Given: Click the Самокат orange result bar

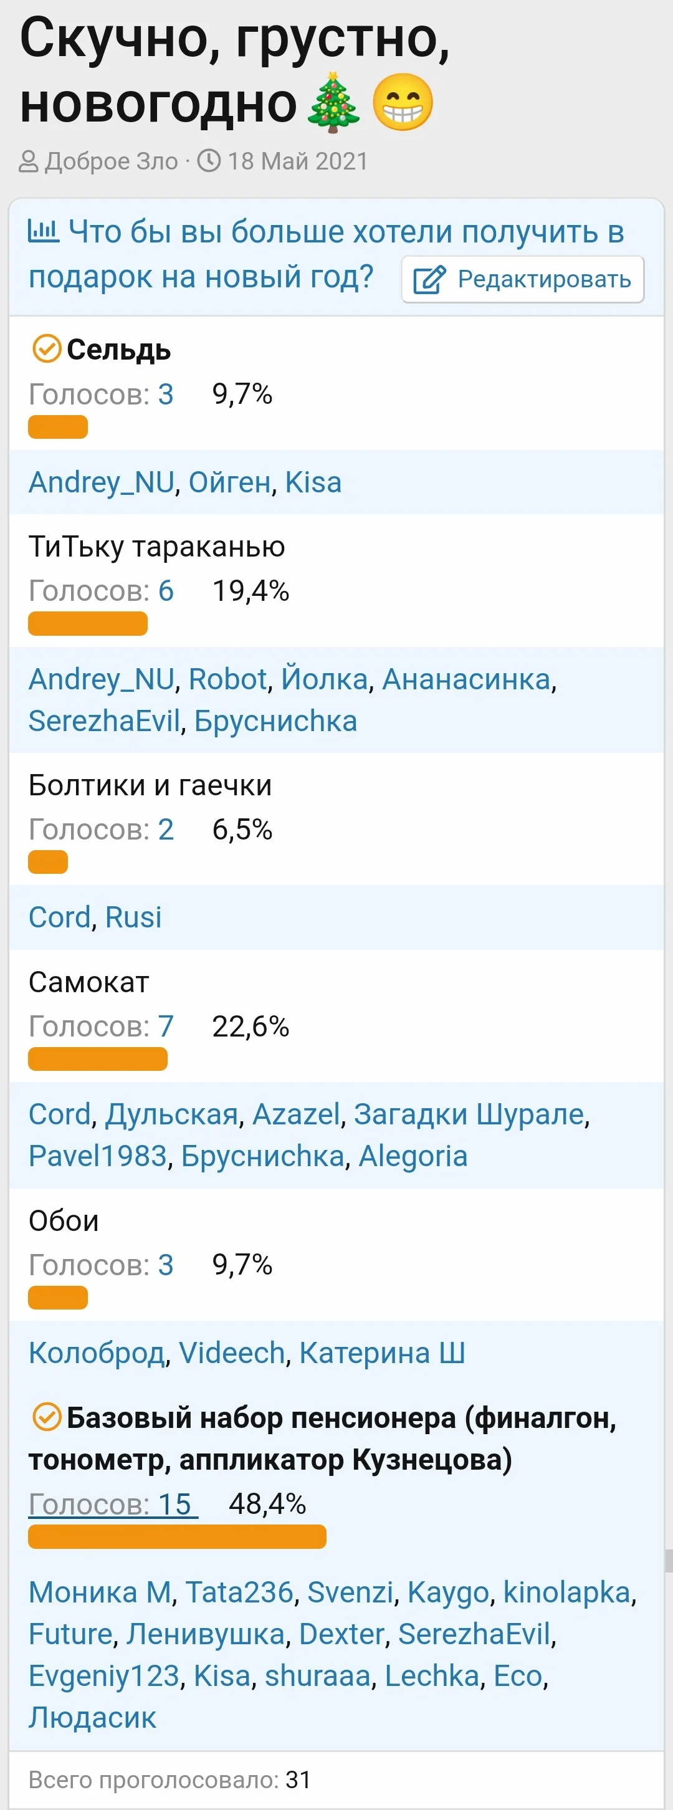Looking at the screenshot, I should (98, 1059).
